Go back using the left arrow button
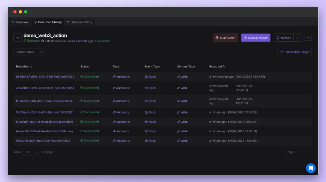This screenshot has height=182, width=326. [x=18, y=38]
